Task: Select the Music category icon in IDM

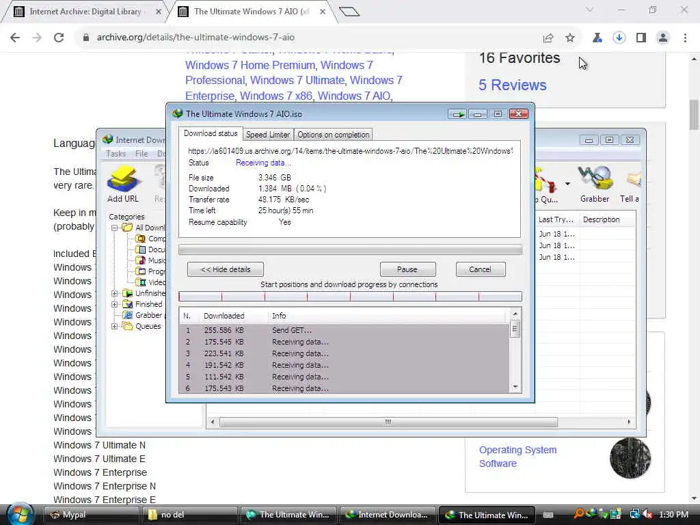Action: click(141, 260)
